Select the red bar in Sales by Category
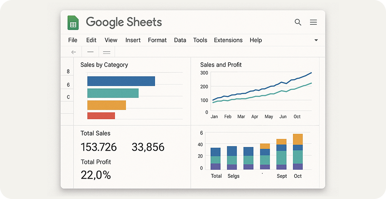Viewport: 386px width, 199px height. point(101,116)
